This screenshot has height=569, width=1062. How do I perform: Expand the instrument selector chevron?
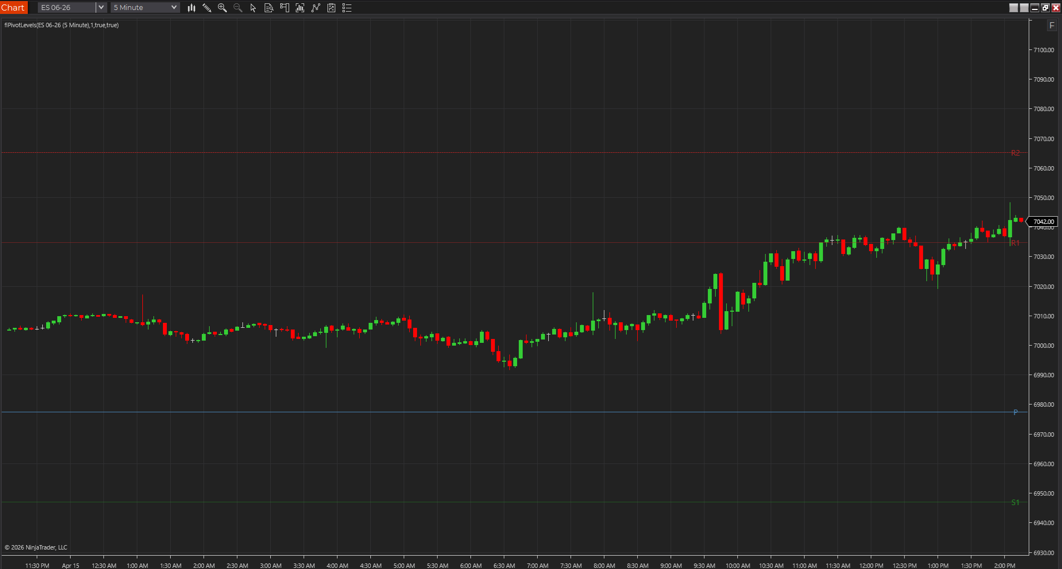pyautogui.click(x=101, y=7)
